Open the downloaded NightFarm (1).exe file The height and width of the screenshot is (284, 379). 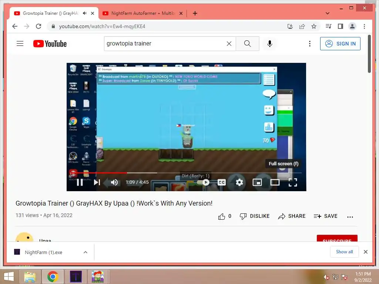(44, 252)
